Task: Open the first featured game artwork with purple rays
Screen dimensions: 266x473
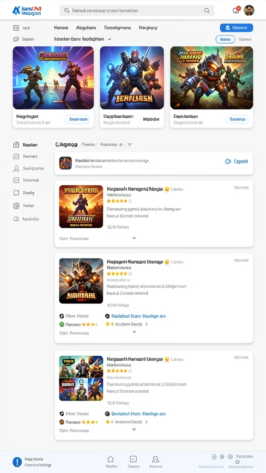Action: (54, 78)
